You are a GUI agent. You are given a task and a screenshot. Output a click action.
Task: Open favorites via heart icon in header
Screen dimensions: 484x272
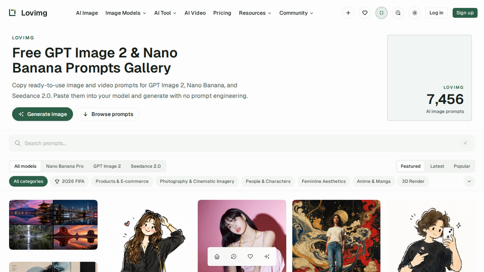coord(365,13)
